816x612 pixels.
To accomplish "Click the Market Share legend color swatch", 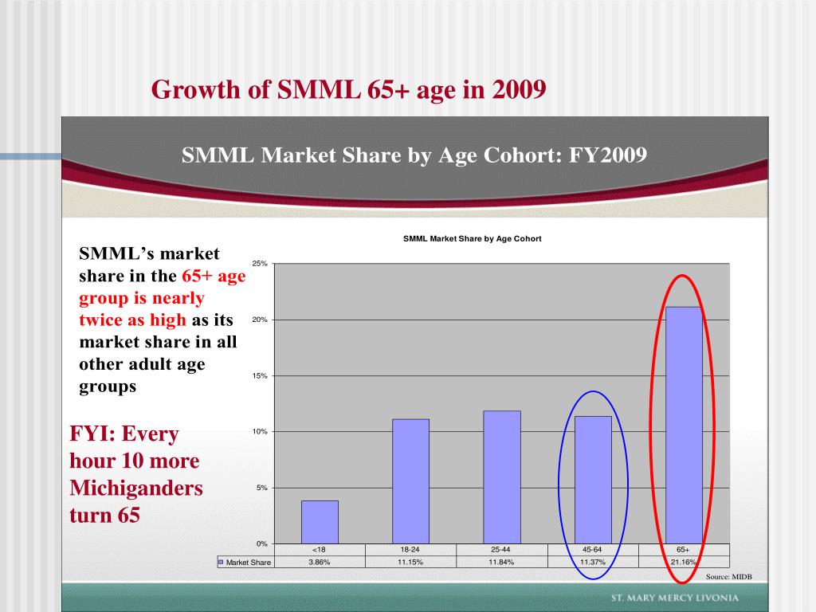I will coord(221,562).
